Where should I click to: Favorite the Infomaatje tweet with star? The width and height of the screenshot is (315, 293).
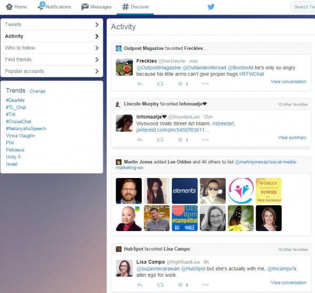(180, 140)
